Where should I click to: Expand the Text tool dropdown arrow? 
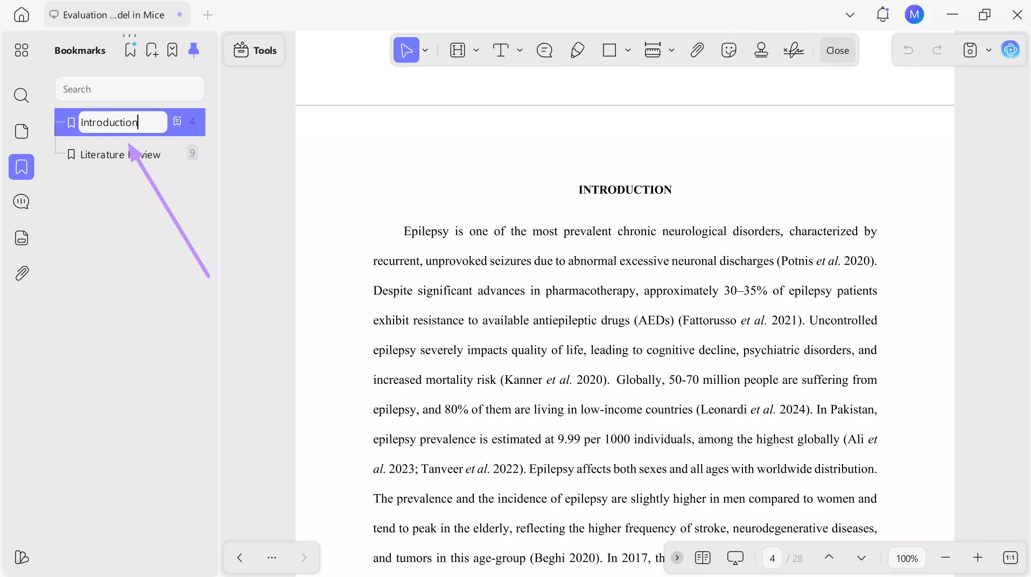(x=520, y=50)
